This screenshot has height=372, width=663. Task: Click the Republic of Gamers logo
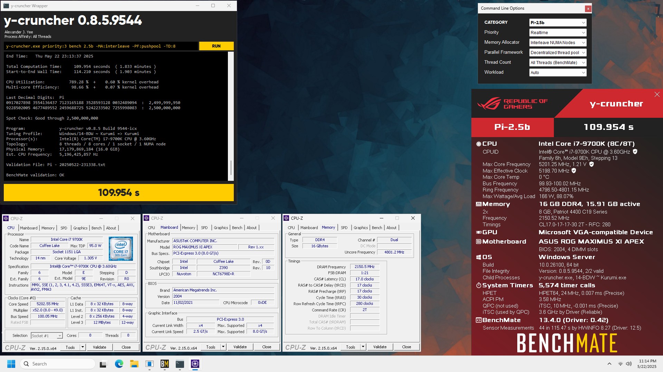pos(512,103)
